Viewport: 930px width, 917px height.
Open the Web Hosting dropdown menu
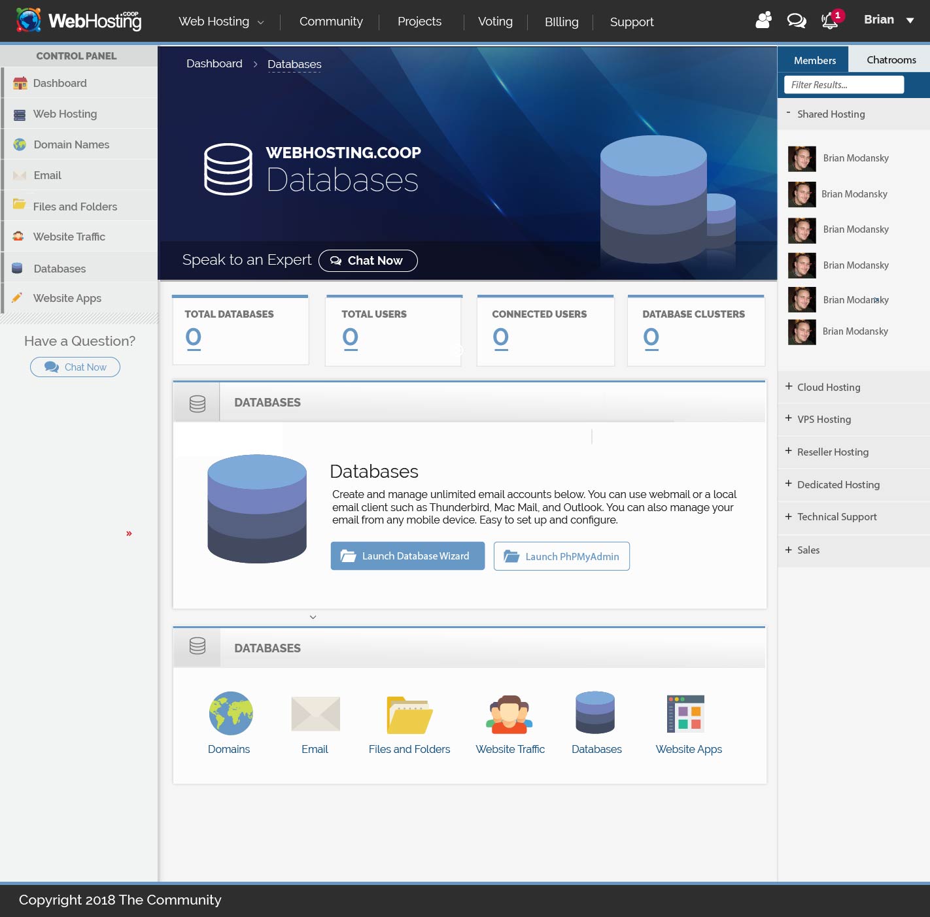pyautogui.click(x=221, y=22)
